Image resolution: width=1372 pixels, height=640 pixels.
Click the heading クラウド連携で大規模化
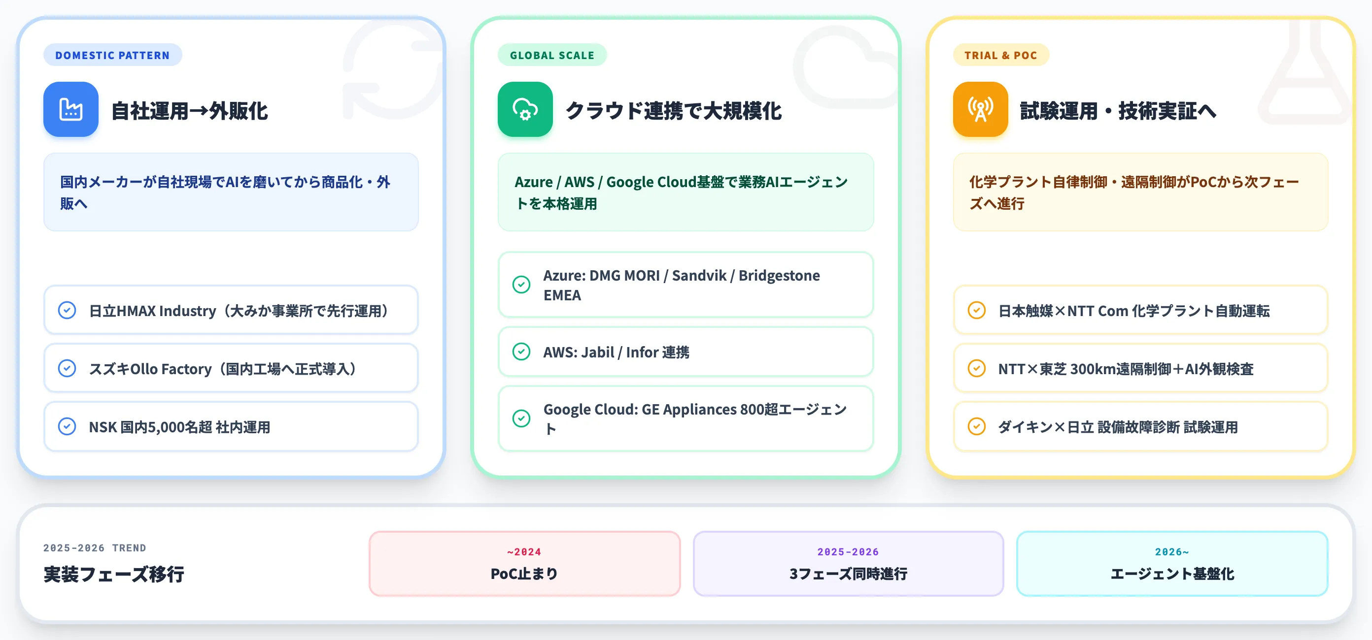coord(673,111)
